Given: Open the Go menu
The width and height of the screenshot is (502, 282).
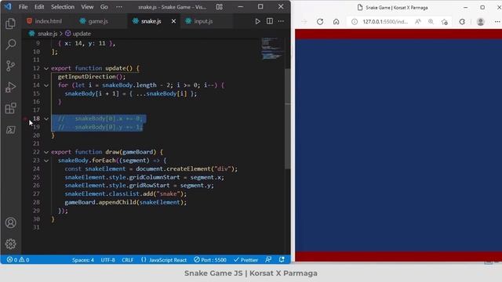Looking at the screenshot, I should pos(104,7).
